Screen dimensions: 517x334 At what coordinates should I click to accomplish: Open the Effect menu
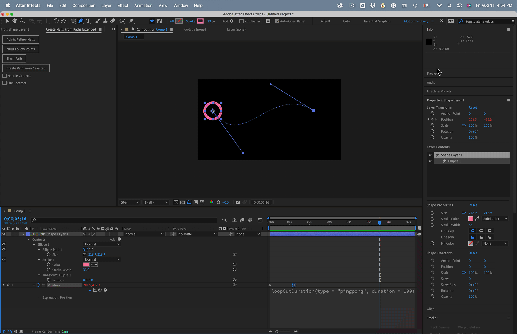(x=123, y=5)
